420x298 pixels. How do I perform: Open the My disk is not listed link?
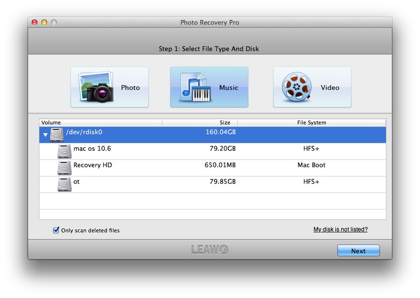pos(340,229)
